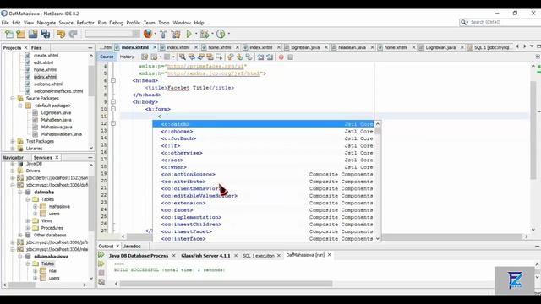Click the History view button
Image resolution: width=541 pixels, height=304 pixels.
tap(127, 57)
